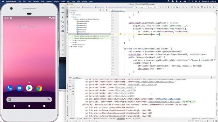Rotate emulator left with the first rotate icon

[x=63, y=22]
